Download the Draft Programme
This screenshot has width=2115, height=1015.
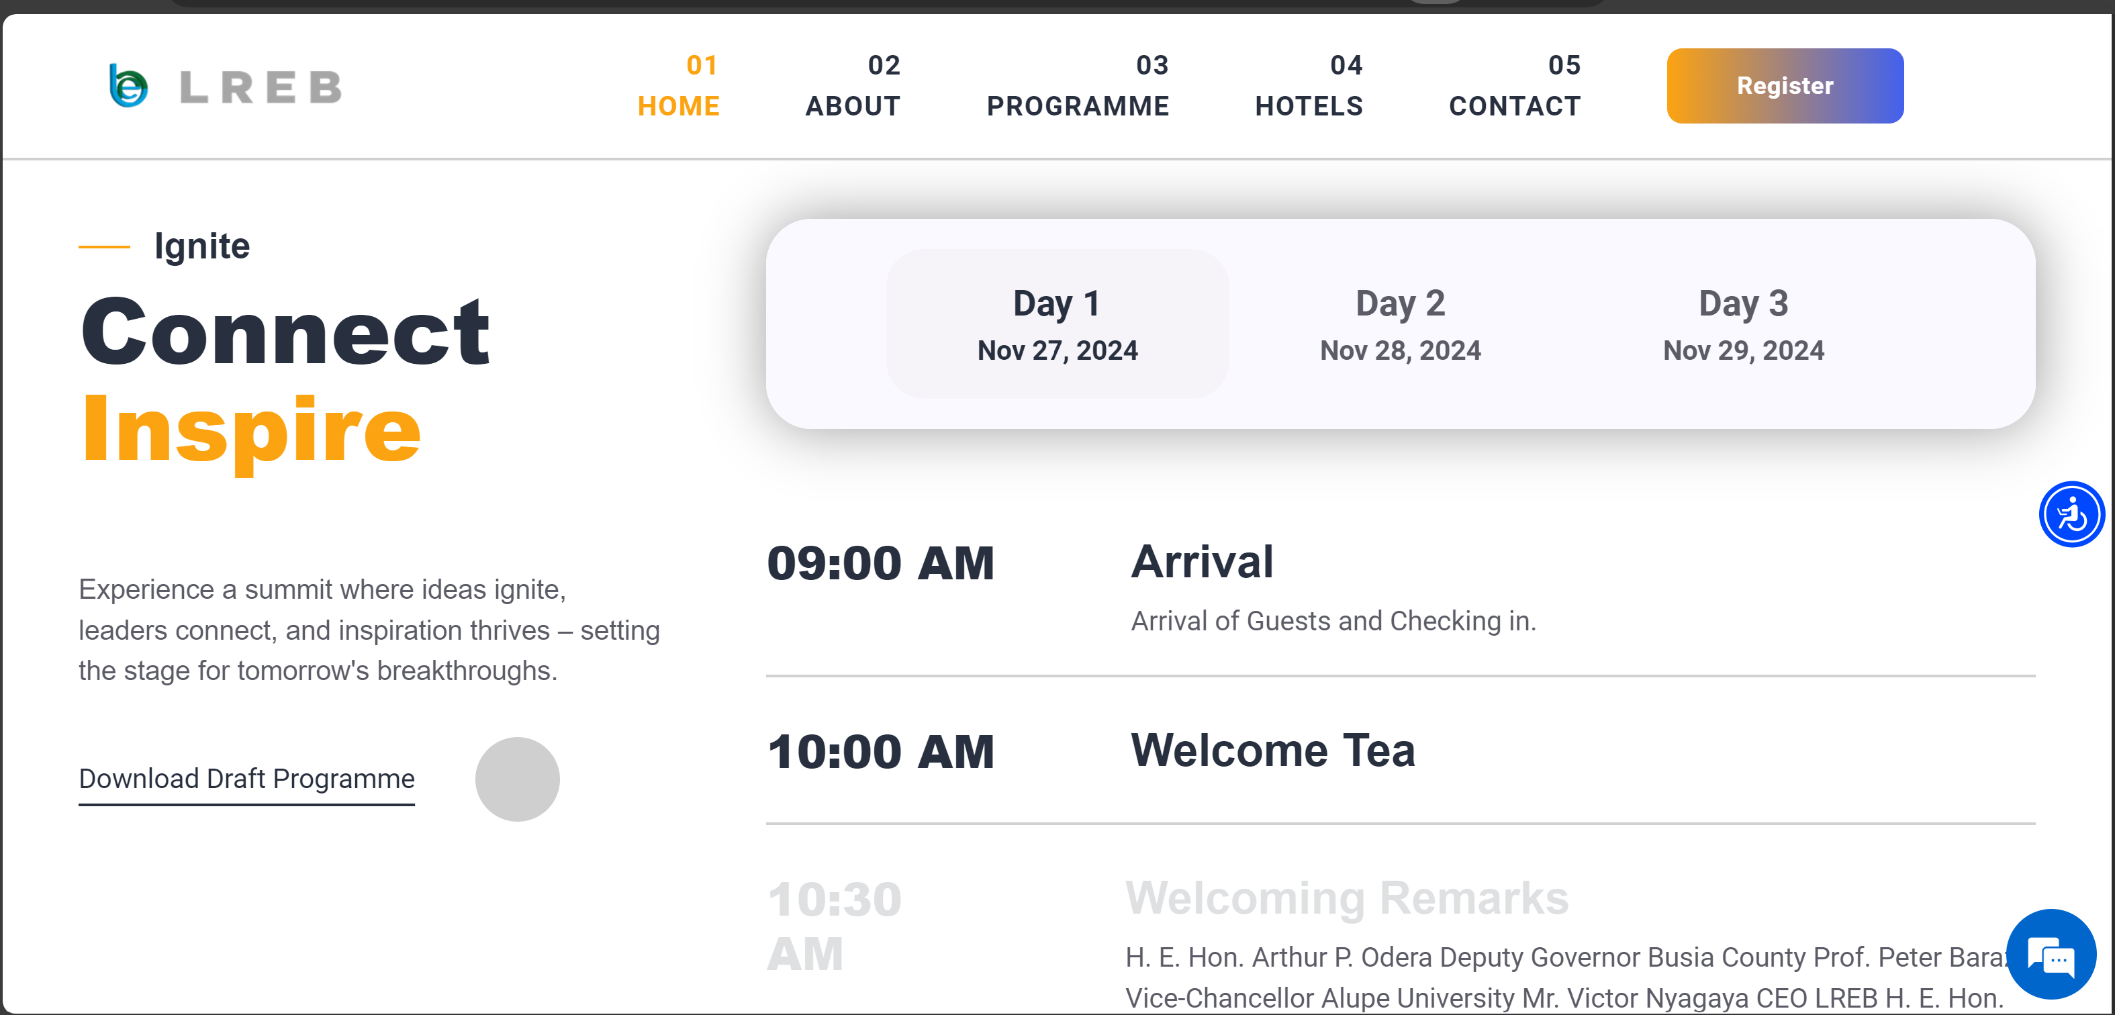246,779
